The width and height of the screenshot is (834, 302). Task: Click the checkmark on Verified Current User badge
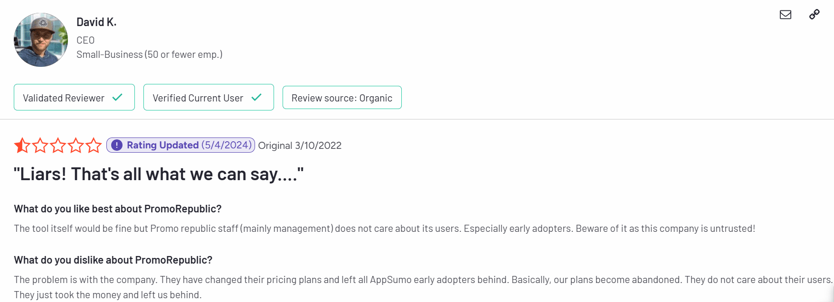[x=256, y=97]
